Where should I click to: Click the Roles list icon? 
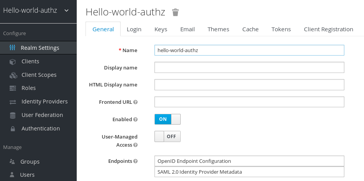click(x=13, y=88)
